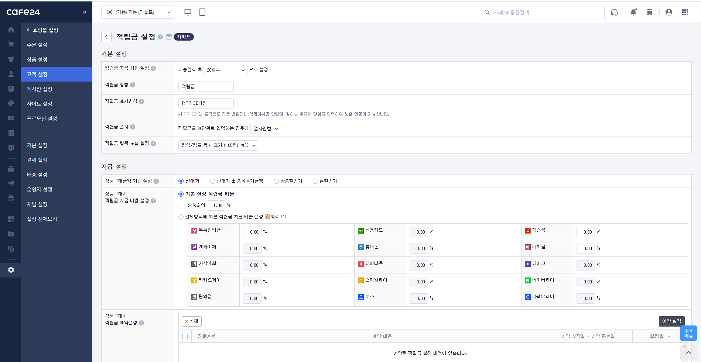Select 결제방식에 따른 적립금 지급 비율 radio
The width and height of the screenshot is (701, 362).
coord(181,217)
